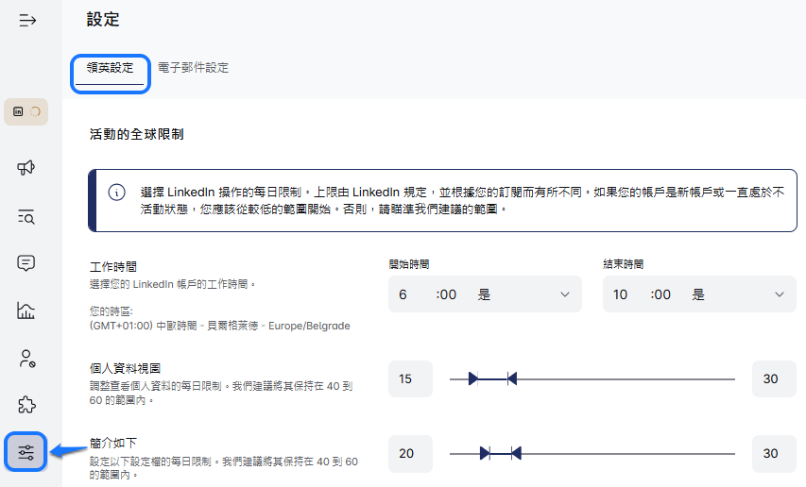Switch to the 領英設定 tab
806x487 pixels.
point(110,69)
